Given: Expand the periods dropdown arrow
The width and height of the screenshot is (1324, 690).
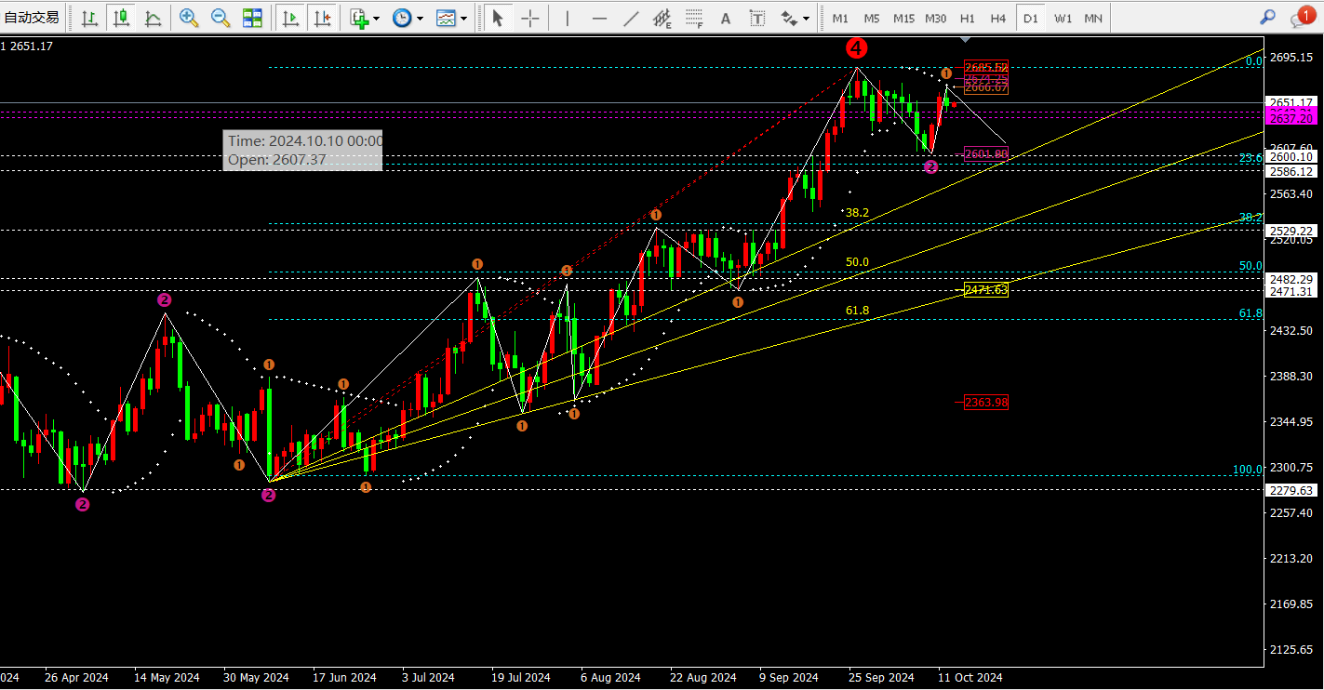Looking at the screenshot, I should coord(421,18).
